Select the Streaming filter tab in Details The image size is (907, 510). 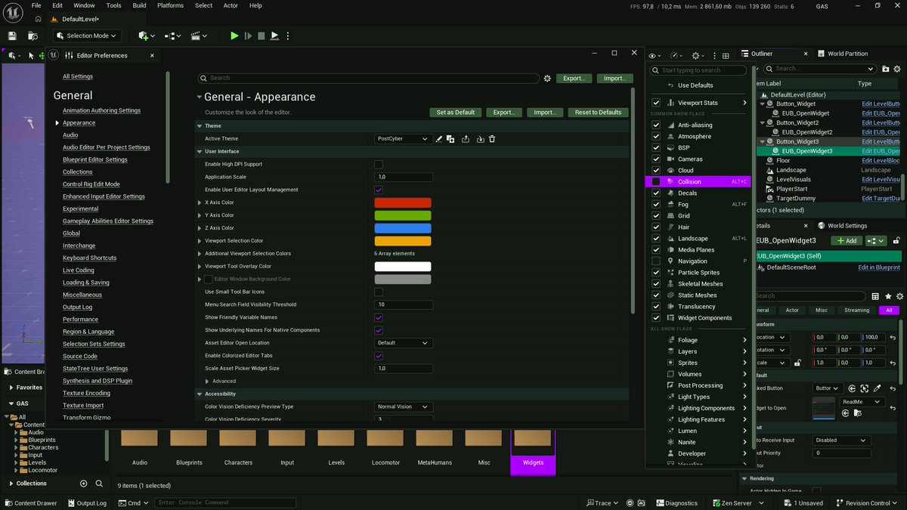(856, 310)
